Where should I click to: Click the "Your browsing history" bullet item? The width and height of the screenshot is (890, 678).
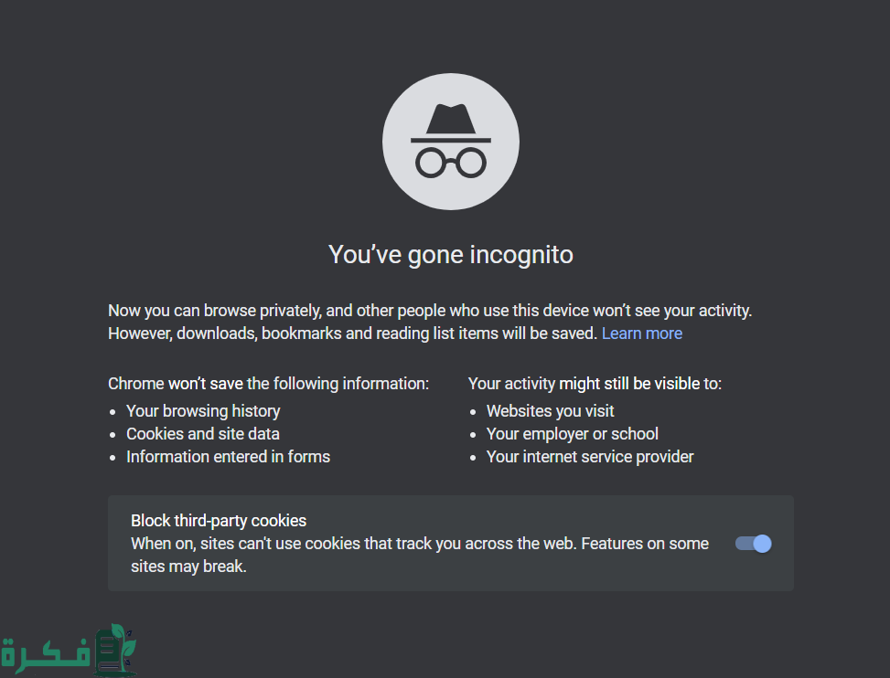pyautogui.click(x=203, y=411)
